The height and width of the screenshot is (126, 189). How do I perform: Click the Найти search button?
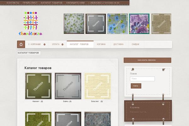(x=136, y=86)
